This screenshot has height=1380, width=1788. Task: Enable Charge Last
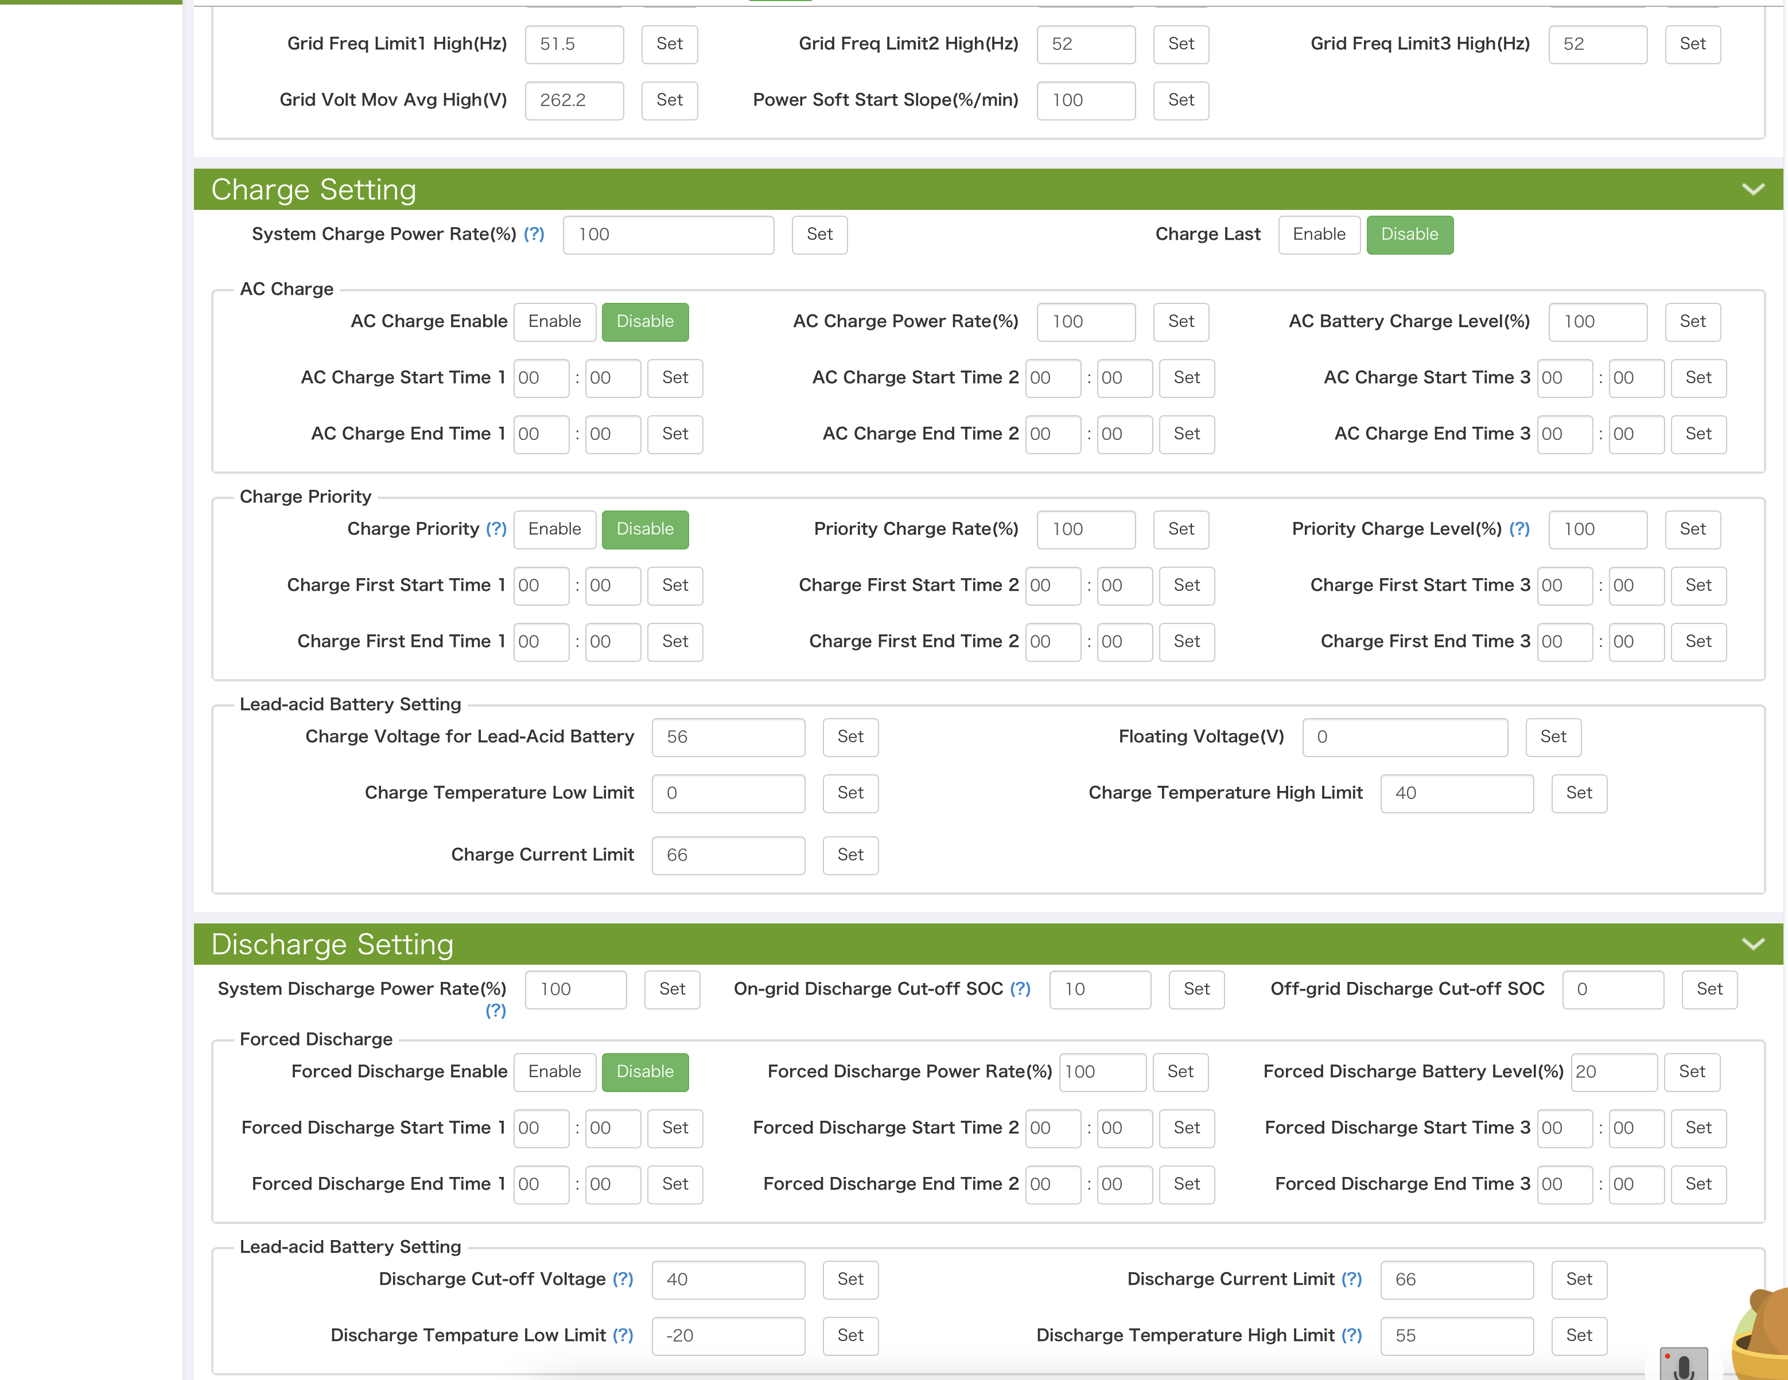pyautogui.click(x=1319, y=235)
